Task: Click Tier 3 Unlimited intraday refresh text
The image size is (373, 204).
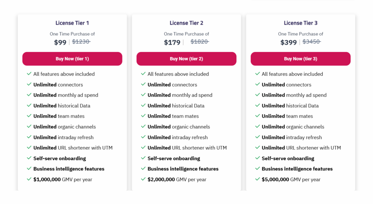Action: coord(292,138)
